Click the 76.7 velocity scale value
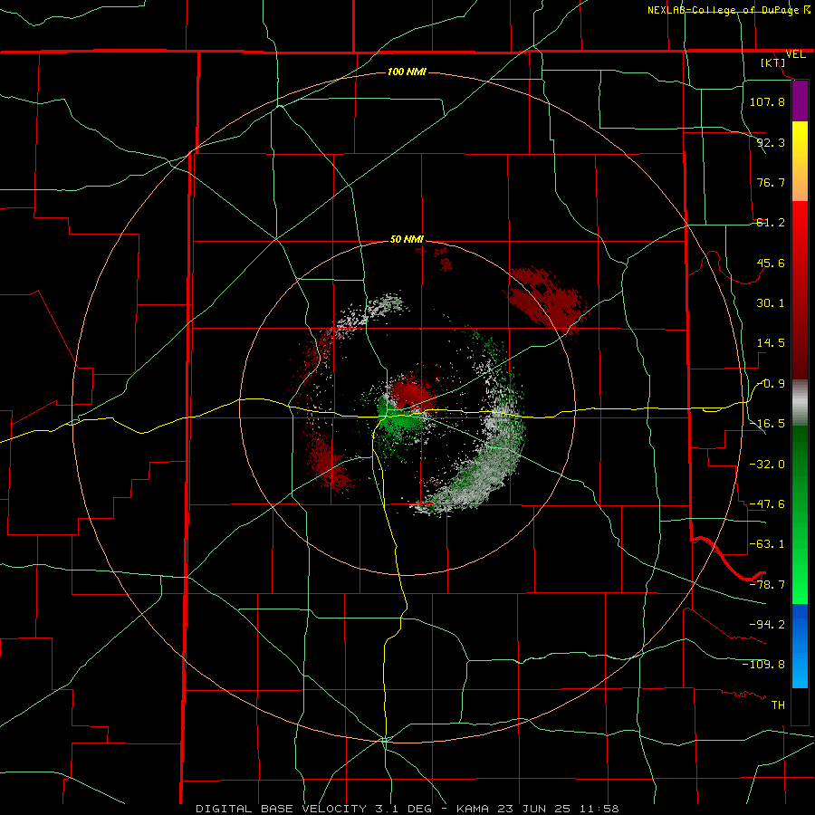The height and width of the screenshot is (815, 815). pos(771,182)
